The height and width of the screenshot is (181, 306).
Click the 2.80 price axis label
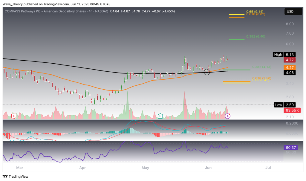290,97
